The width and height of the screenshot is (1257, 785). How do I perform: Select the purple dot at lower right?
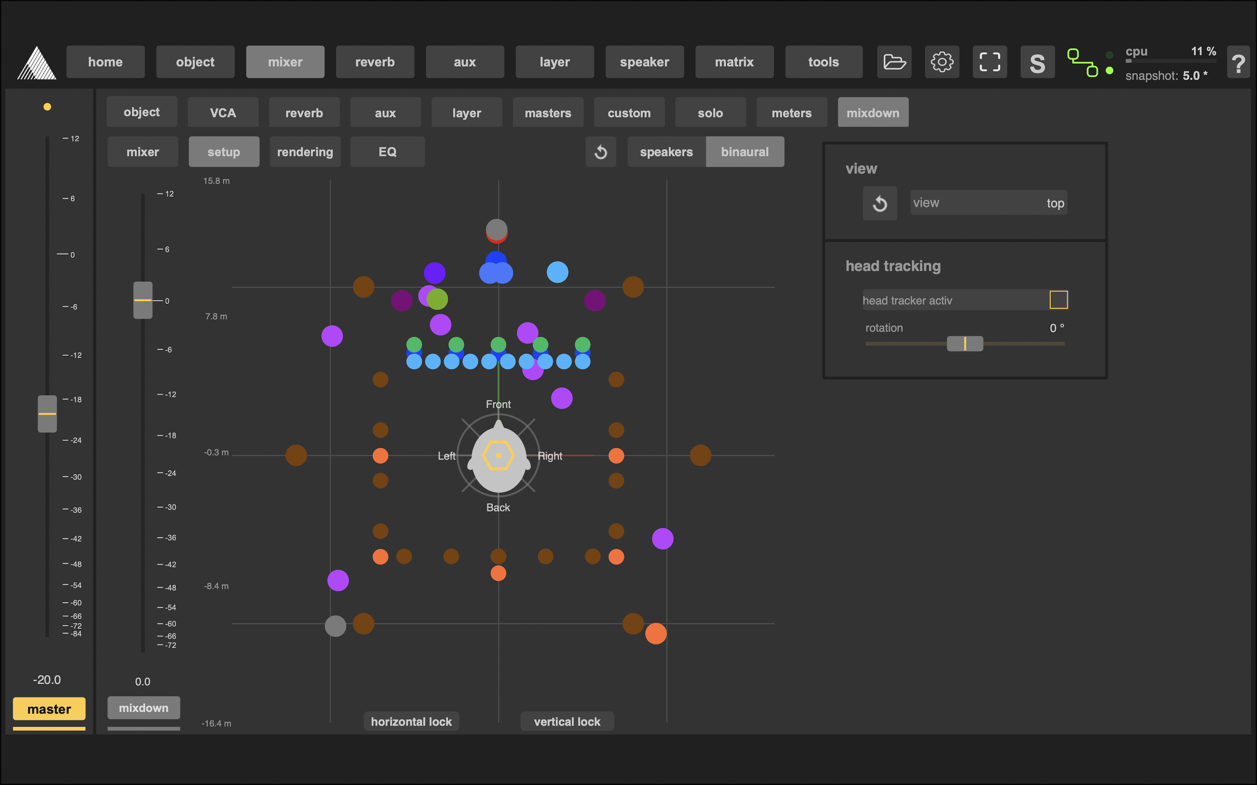(x=663, y=539)
